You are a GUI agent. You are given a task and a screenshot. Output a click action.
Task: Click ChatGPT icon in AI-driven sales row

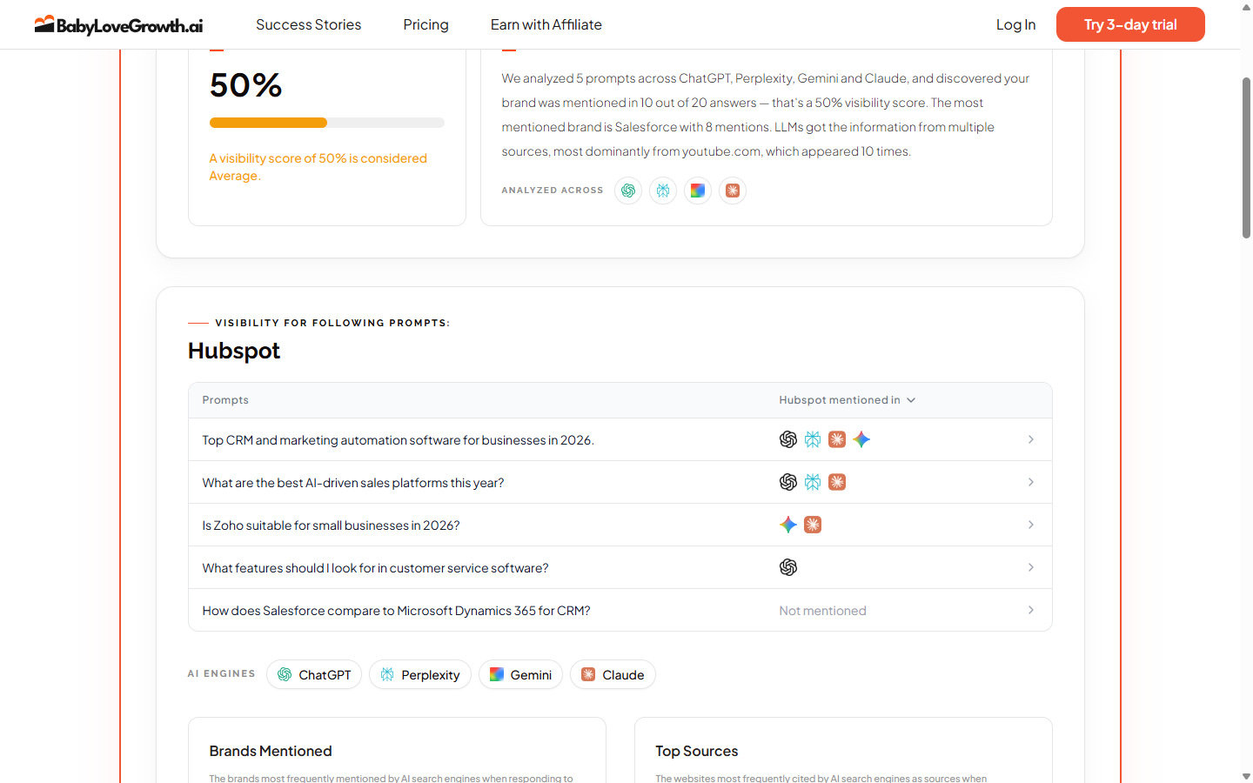(788, 482)
